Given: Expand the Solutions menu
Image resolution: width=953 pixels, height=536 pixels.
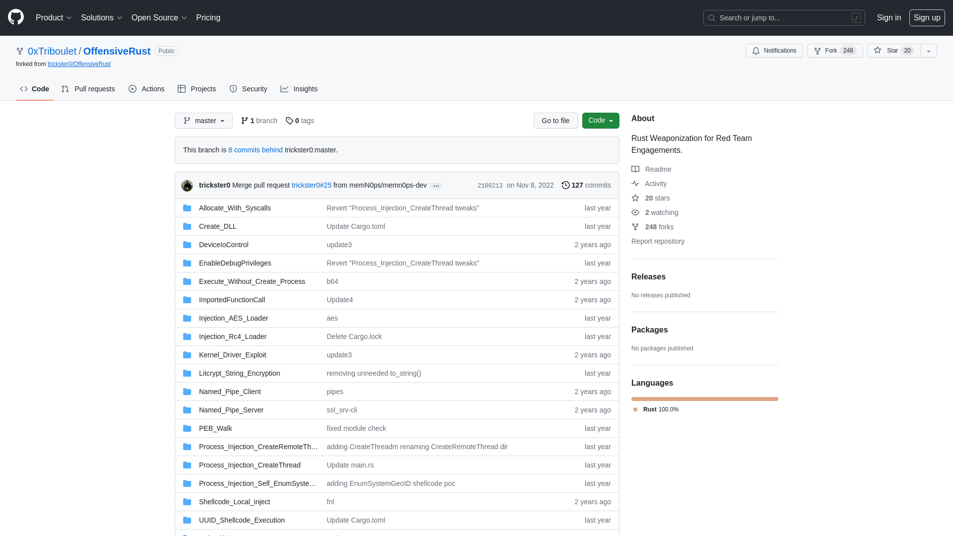Looking at the screenshot, I should tap(102, 18).
